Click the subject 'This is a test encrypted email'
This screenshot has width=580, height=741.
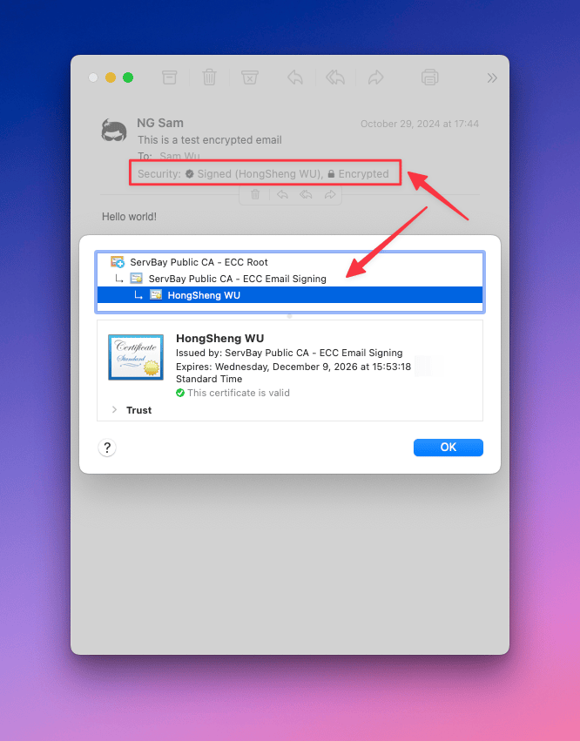click(x=209, y=140)
